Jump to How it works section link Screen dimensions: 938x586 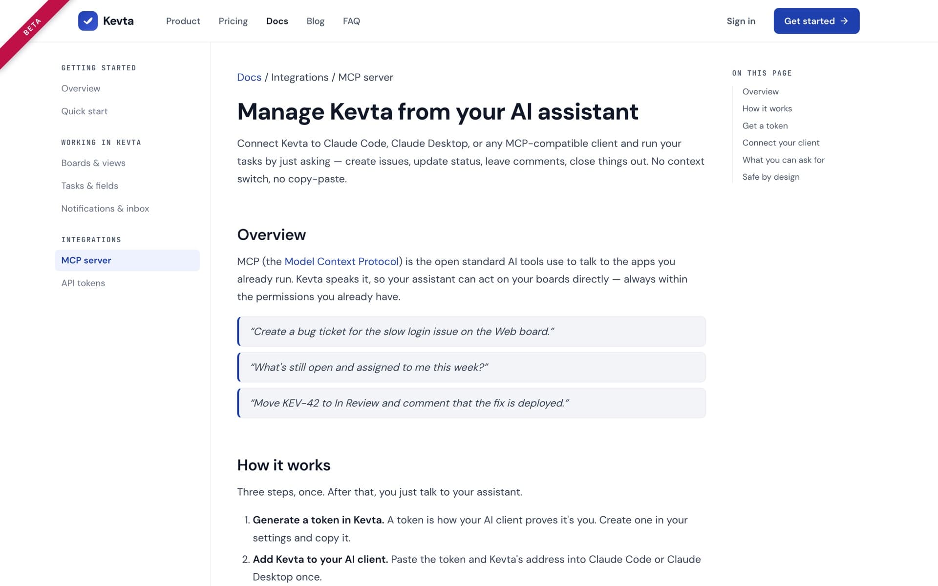pos(767,108)
